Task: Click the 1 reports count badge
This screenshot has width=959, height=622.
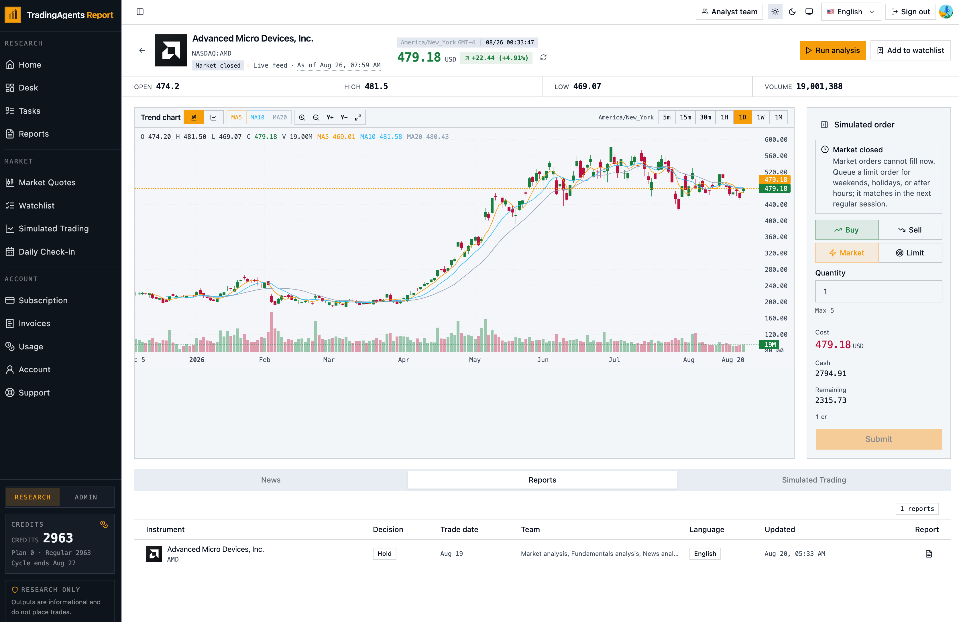Action: (x=917, y=508)
